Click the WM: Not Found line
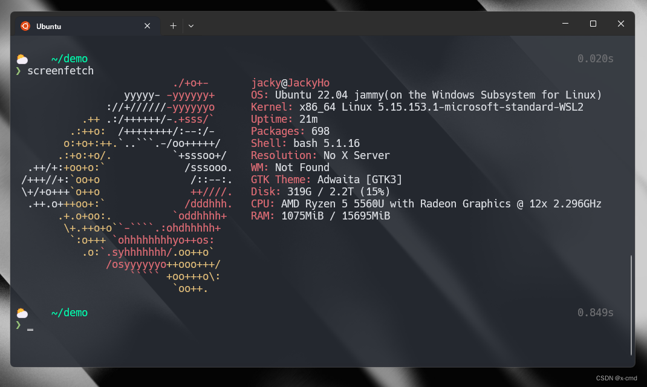The image size is (647, 387). click(290, 167)
